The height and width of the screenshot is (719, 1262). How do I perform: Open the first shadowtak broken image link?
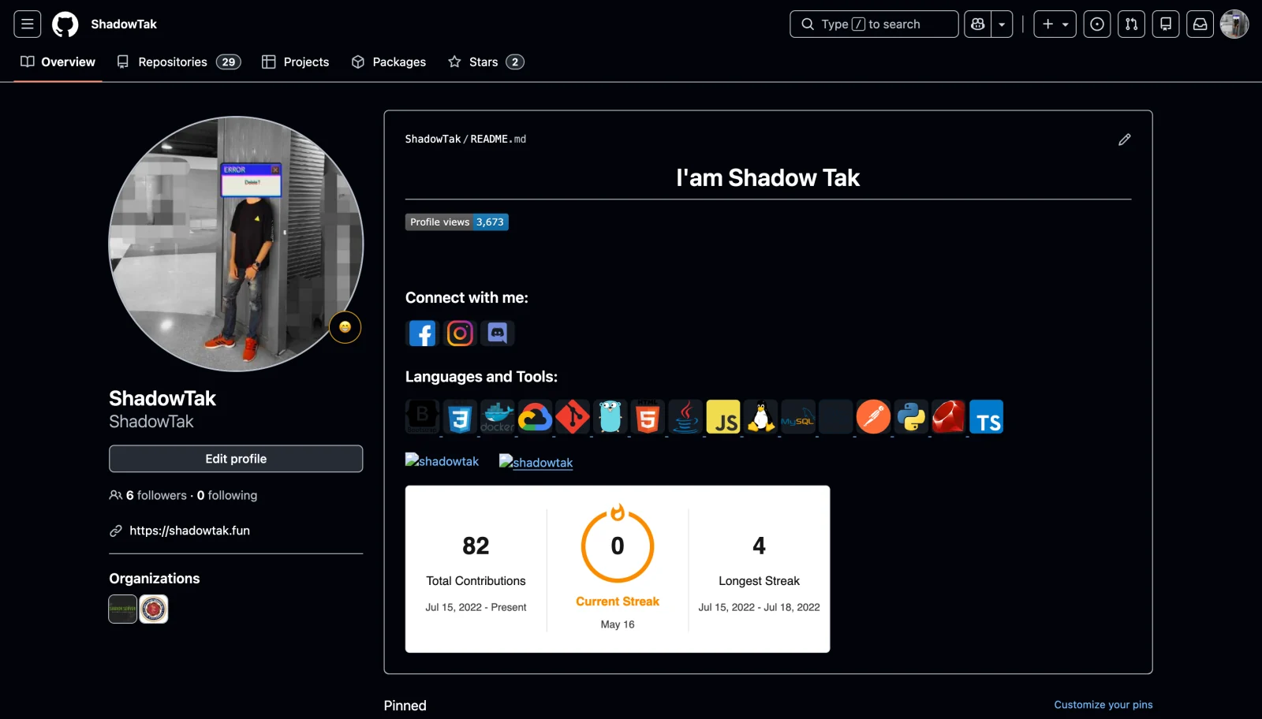coord(442,461)
